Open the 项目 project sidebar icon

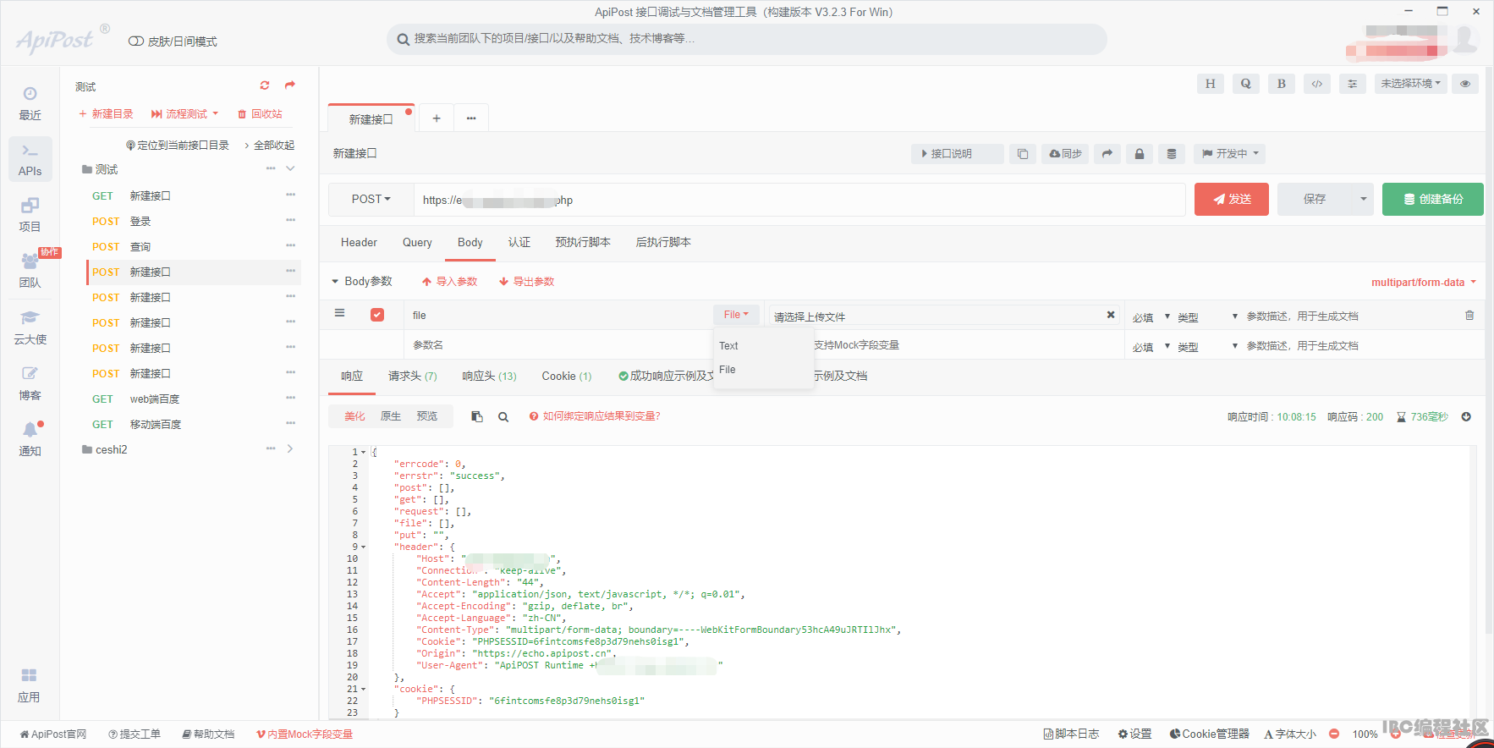[x=30, y=215]
